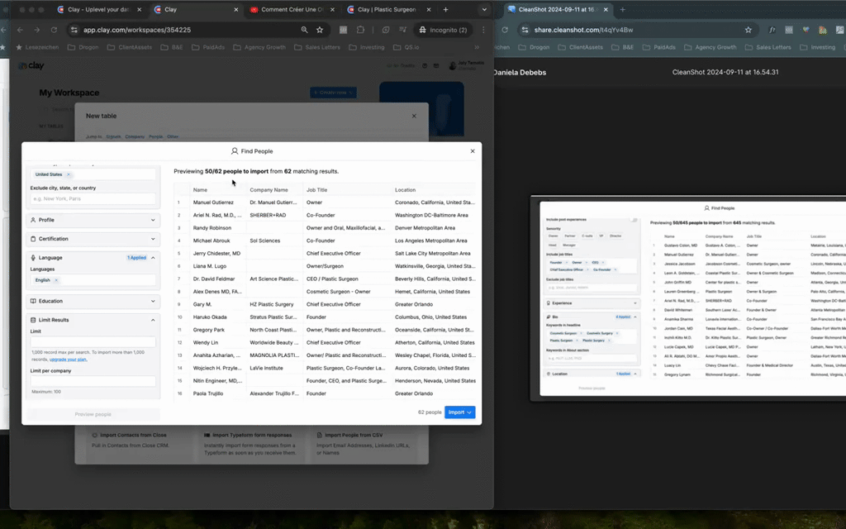Switch to the Comment Créer Une YouTube tab
Image resolution: width=846 pixels, height=529 pixels.
point(289,10)
